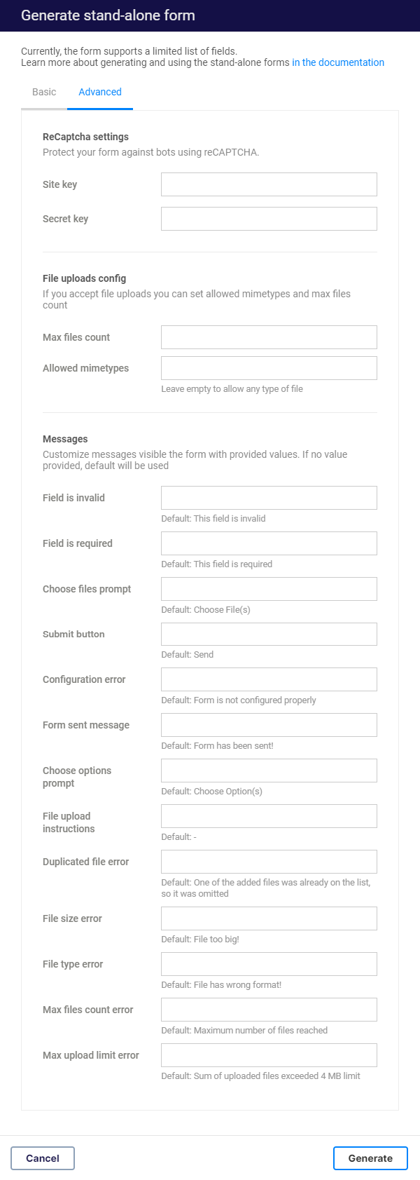Viewport: 420px width, 1180px height.
Task: Open the documentation link
Action: coord(338,62)
